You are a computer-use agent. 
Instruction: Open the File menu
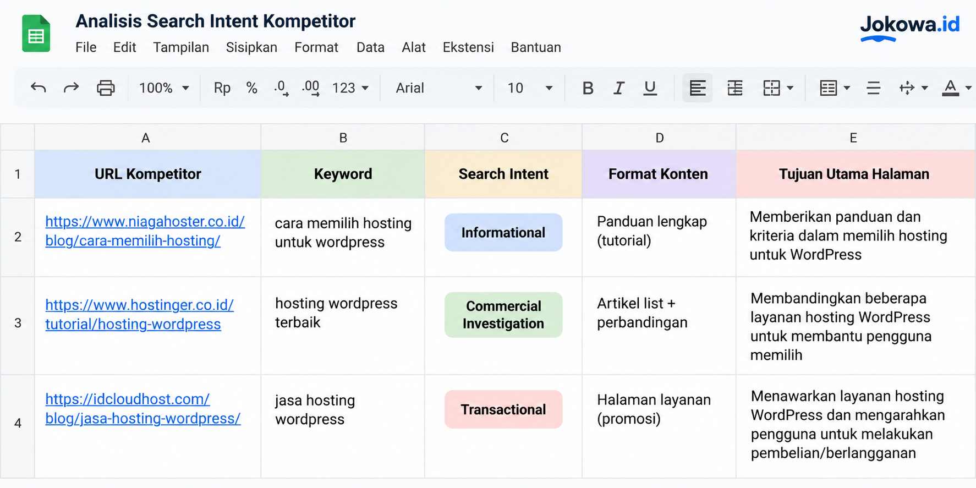point(86,47)
